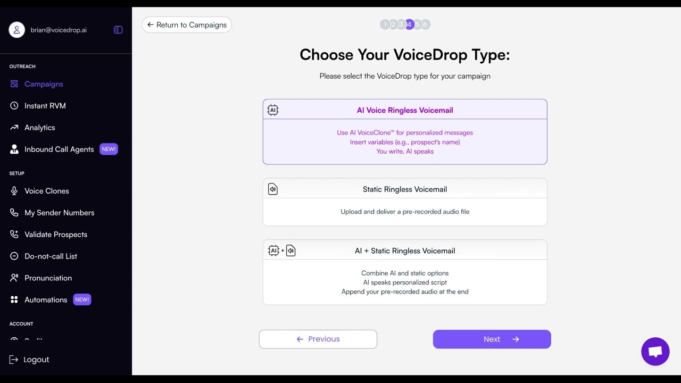Viewport: 681px width, 383px height.
Task: Click audio file icon on AI + Static card
Action: (x=291, y=251)
